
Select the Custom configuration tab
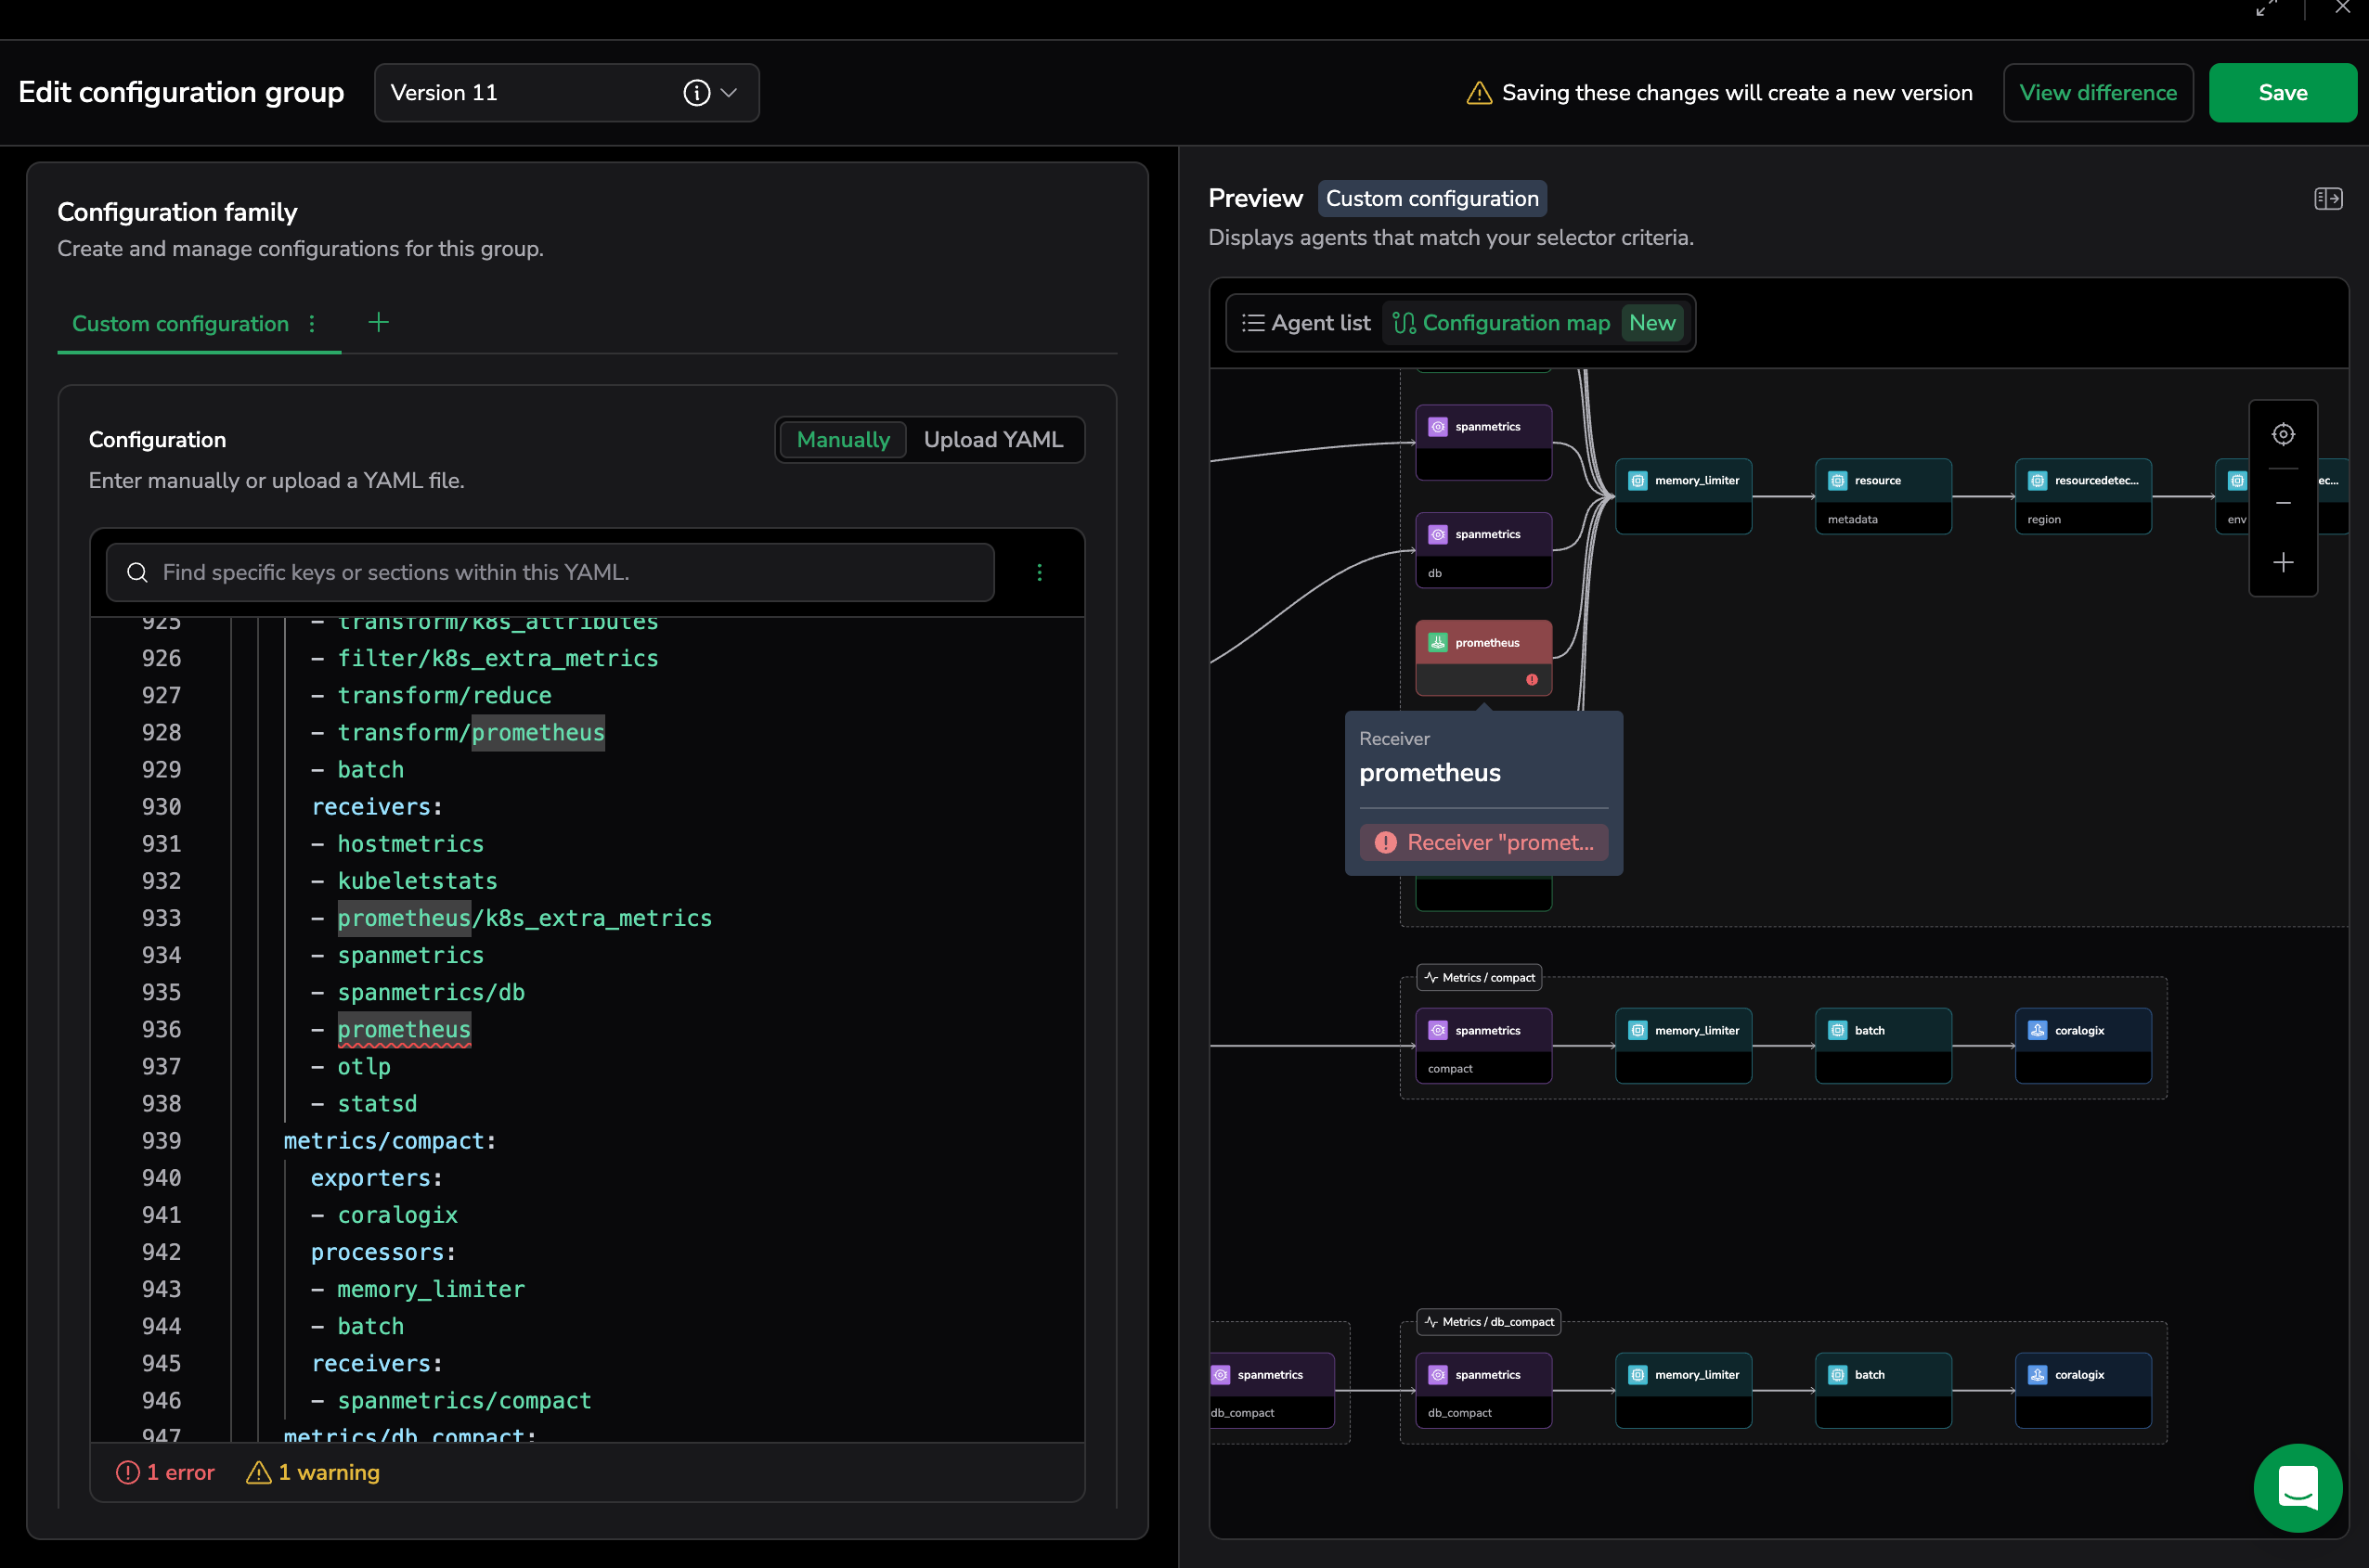(180, 324)
